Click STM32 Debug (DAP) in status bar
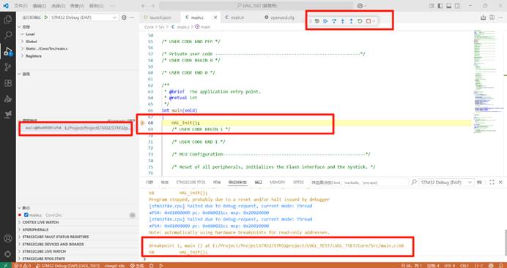The height and width of the screenshot is (268, 507). (x=67, y=266)
